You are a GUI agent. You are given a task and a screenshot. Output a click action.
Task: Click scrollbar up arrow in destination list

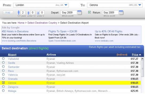(x=142, y=59)
